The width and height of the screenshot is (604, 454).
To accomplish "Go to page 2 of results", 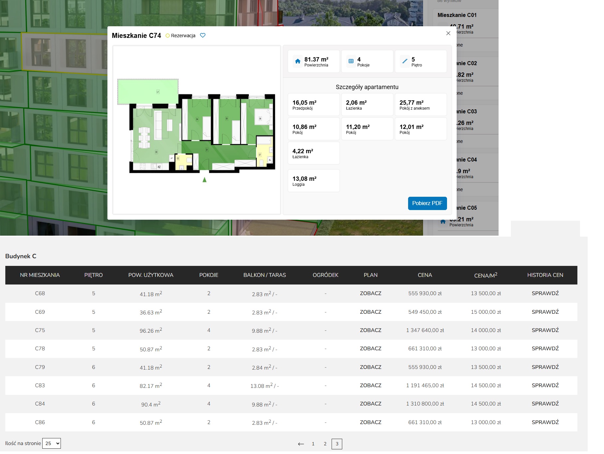I will coord(325,444).
